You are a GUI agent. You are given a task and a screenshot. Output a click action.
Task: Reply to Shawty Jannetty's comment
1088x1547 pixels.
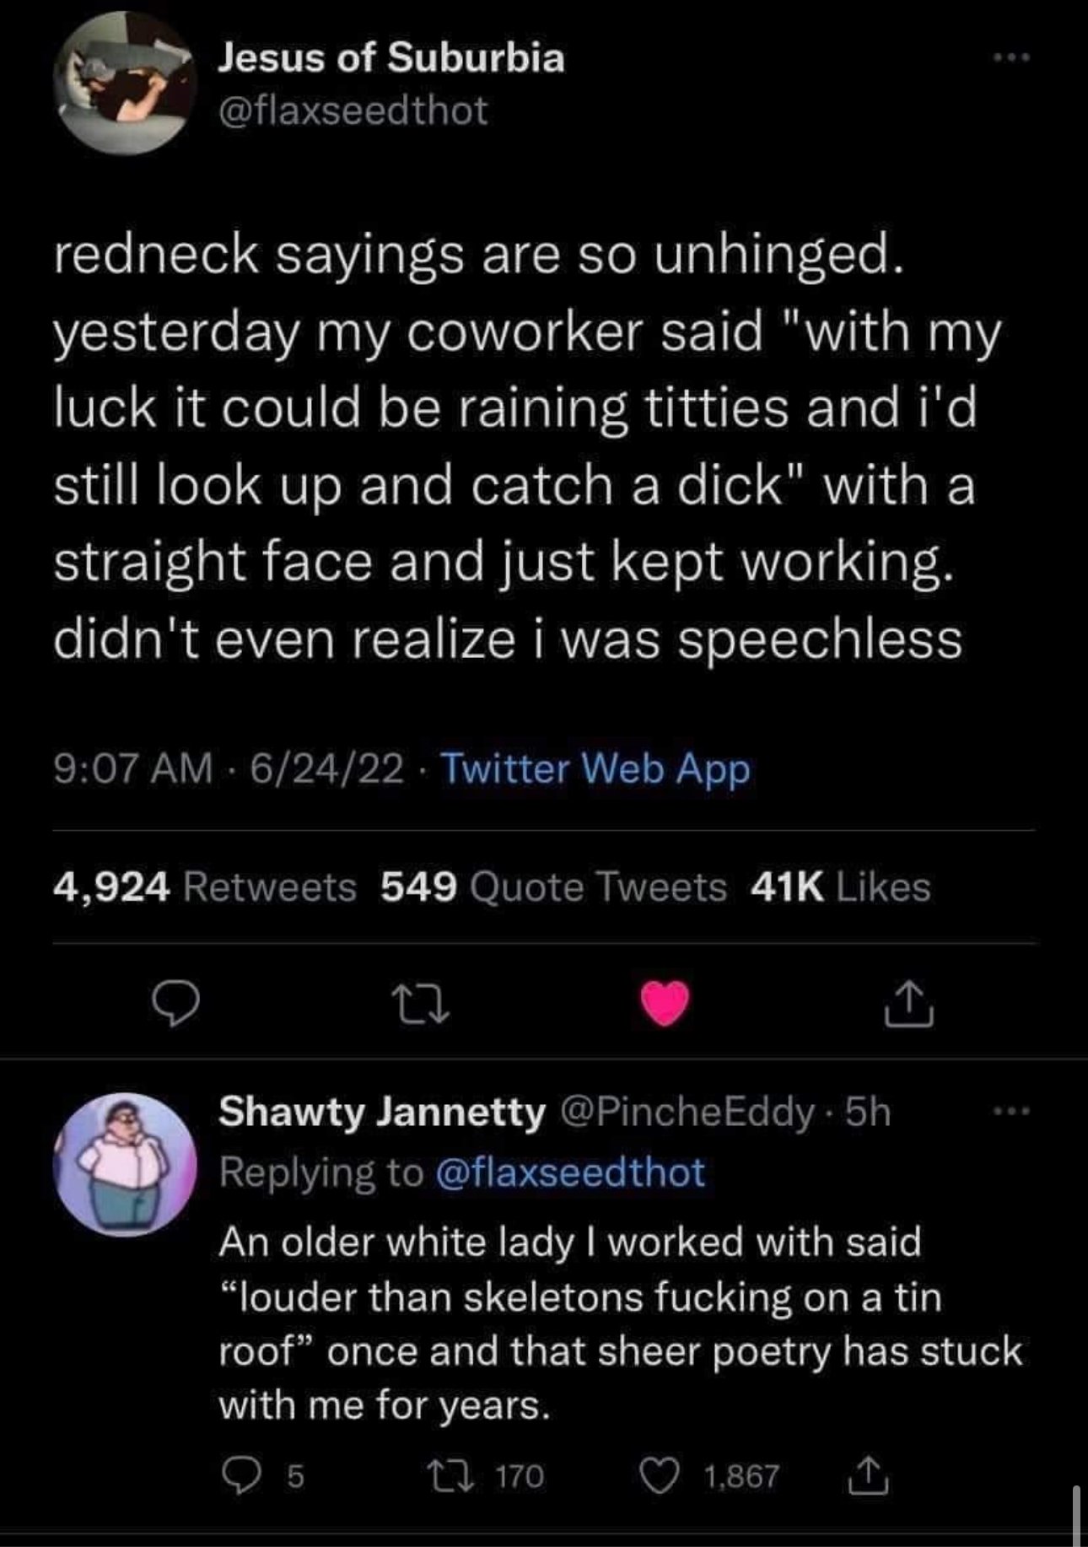pos(242,1476)
